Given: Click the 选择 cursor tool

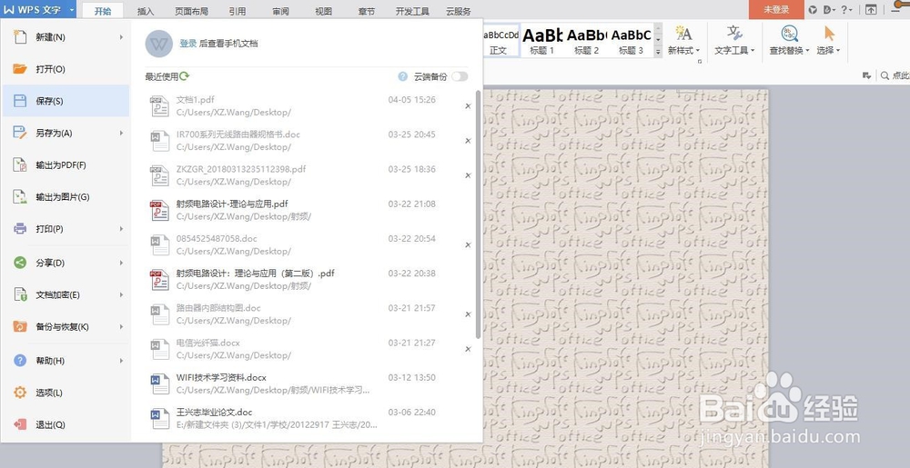Looking at the screenshot, I should pos(828,41).
